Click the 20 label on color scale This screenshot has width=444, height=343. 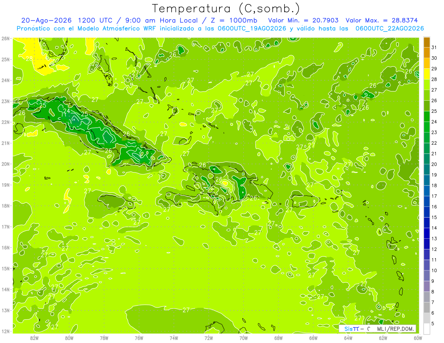(x=434, y=164)
